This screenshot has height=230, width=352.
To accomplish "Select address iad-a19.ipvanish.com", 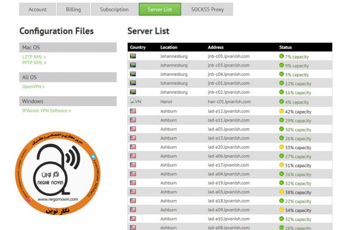I will [x=229, y=183].
